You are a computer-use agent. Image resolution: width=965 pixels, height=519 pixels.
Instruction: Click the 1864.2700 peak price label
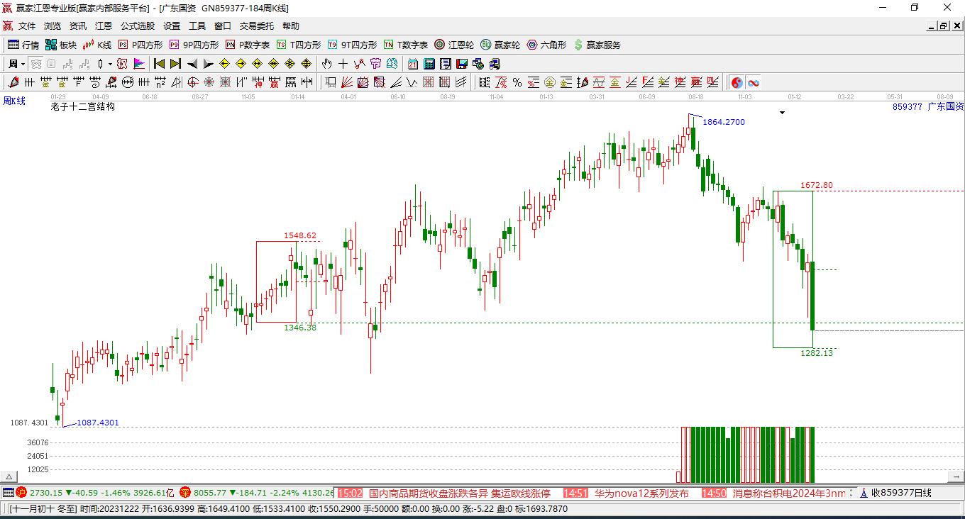(724, 122)
